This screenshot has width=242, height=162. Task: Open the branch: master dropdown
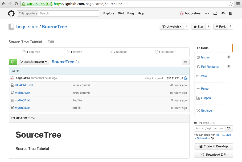tap(34, 62)
